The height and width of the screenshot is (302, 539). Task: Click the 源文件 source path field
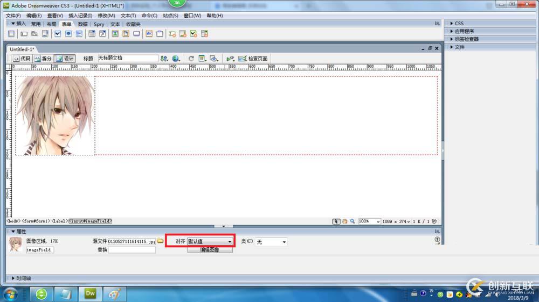132,241
